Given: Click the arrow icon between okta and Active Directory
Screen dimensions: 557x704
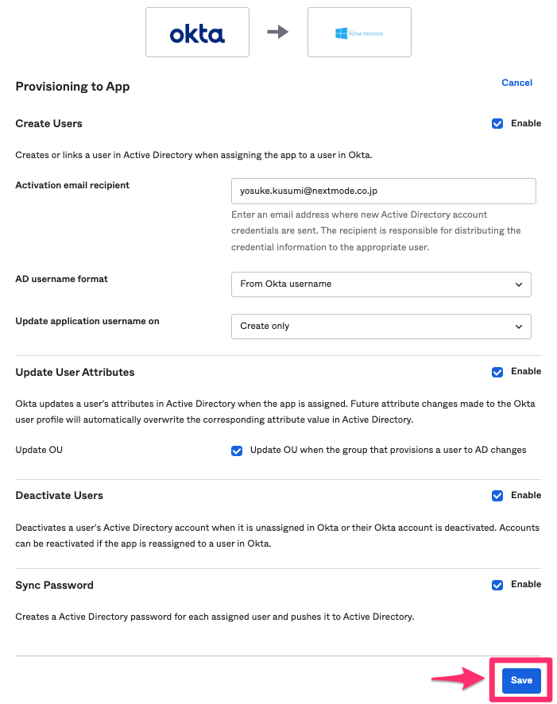Looking at the screenshot, I should pos(278,32).
